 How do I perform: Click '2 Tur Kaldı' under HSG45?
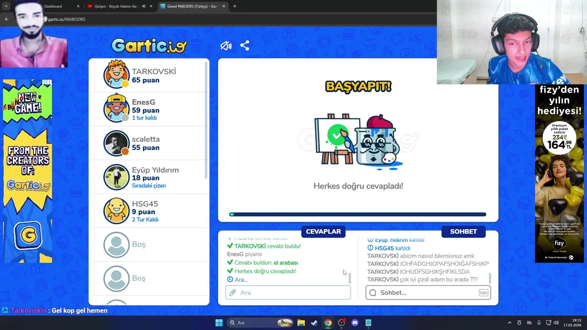[x=145, y=220]
